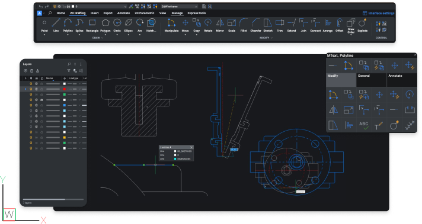Viewport: 422px width, 224px height.
Task: Click the Offset tool icon
Action: (x=339, y=25)
